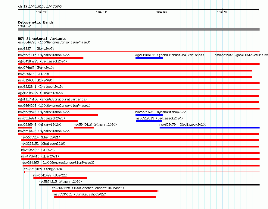
Task: Click the esv3644798 (1000GenomesConsortiumPhase3) variant label
Action: click(54, 42)
